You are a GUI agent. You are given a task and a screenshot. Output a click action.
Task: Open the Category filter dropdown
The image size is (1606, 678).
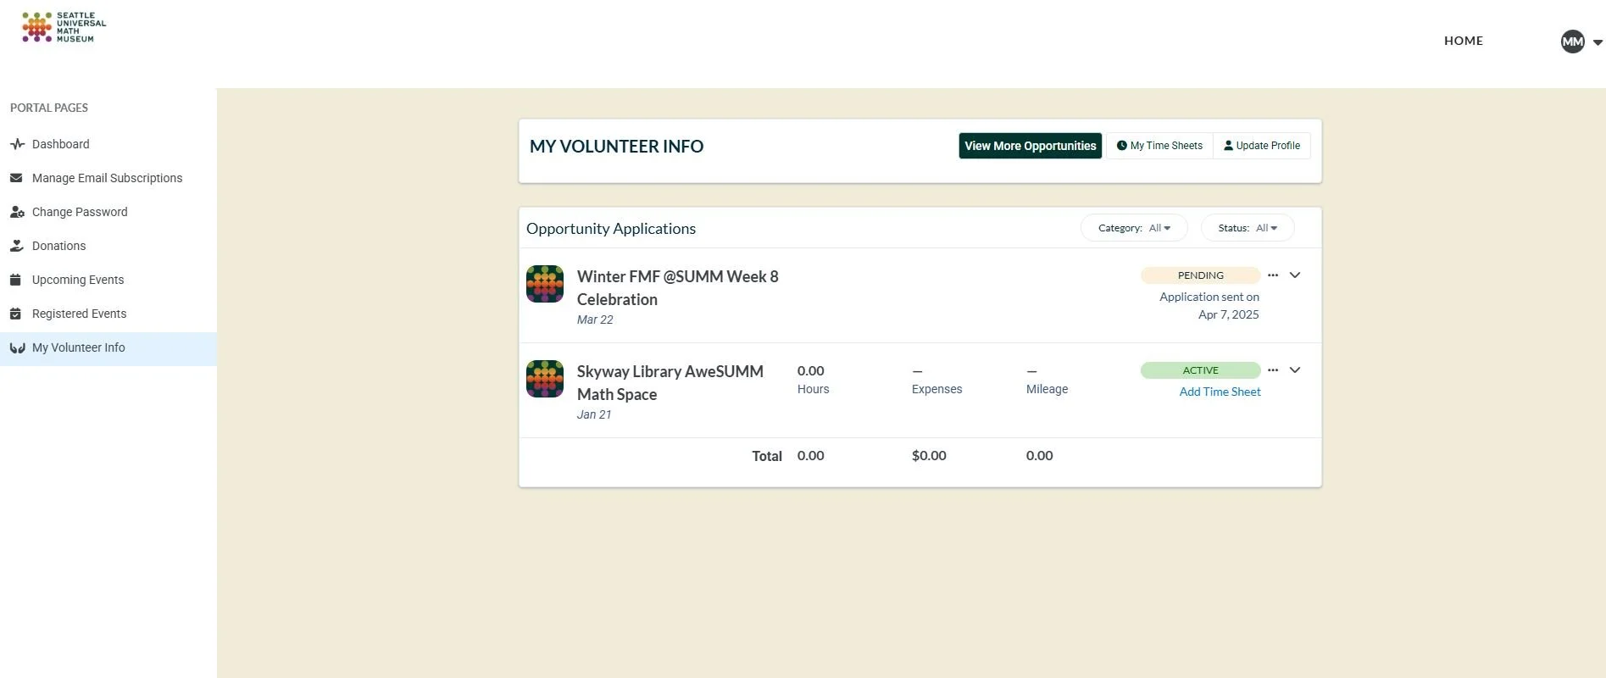1134,228
